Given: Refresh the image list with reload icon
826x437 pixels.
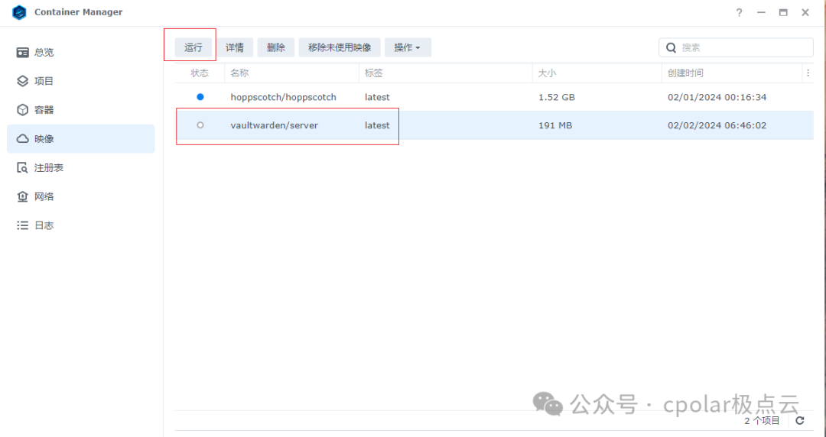Looking at the screenshot, I should [800, 421].
